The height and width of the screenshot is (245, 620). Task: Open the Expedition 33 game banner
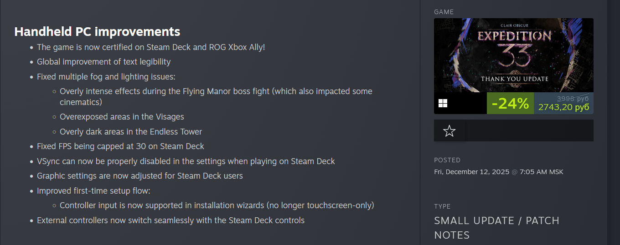click(513, 55)
